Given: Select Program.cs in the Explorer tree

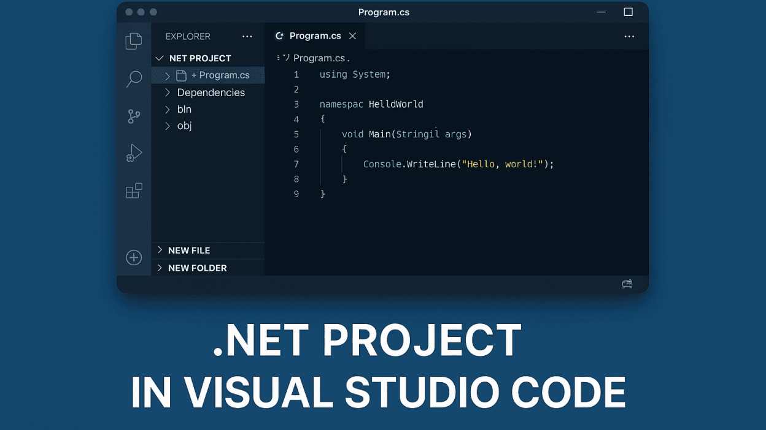Looking at the screenshot, I should tap(208, 75).
